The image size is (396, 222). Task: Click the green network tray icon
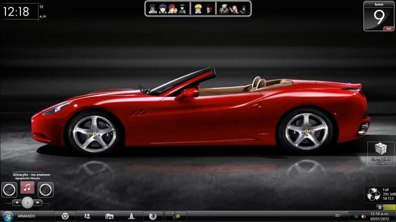tap(356, 216)
